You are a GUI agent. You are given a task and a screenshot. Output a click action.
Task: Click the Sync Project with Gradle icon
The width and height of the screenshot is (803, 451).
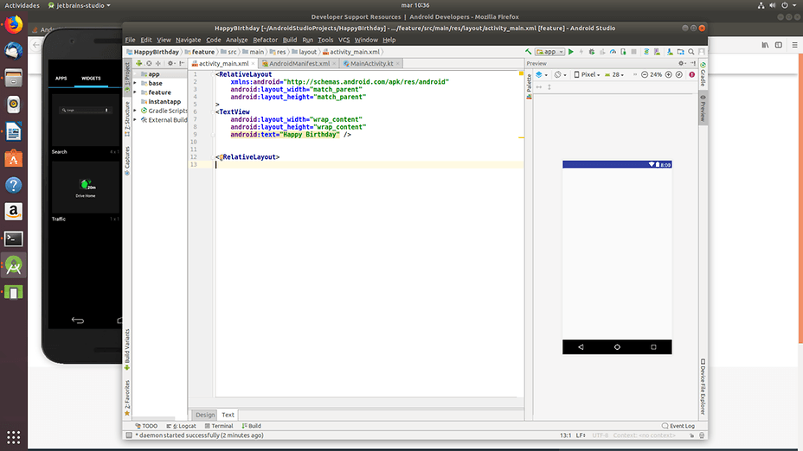coord(646,52)
